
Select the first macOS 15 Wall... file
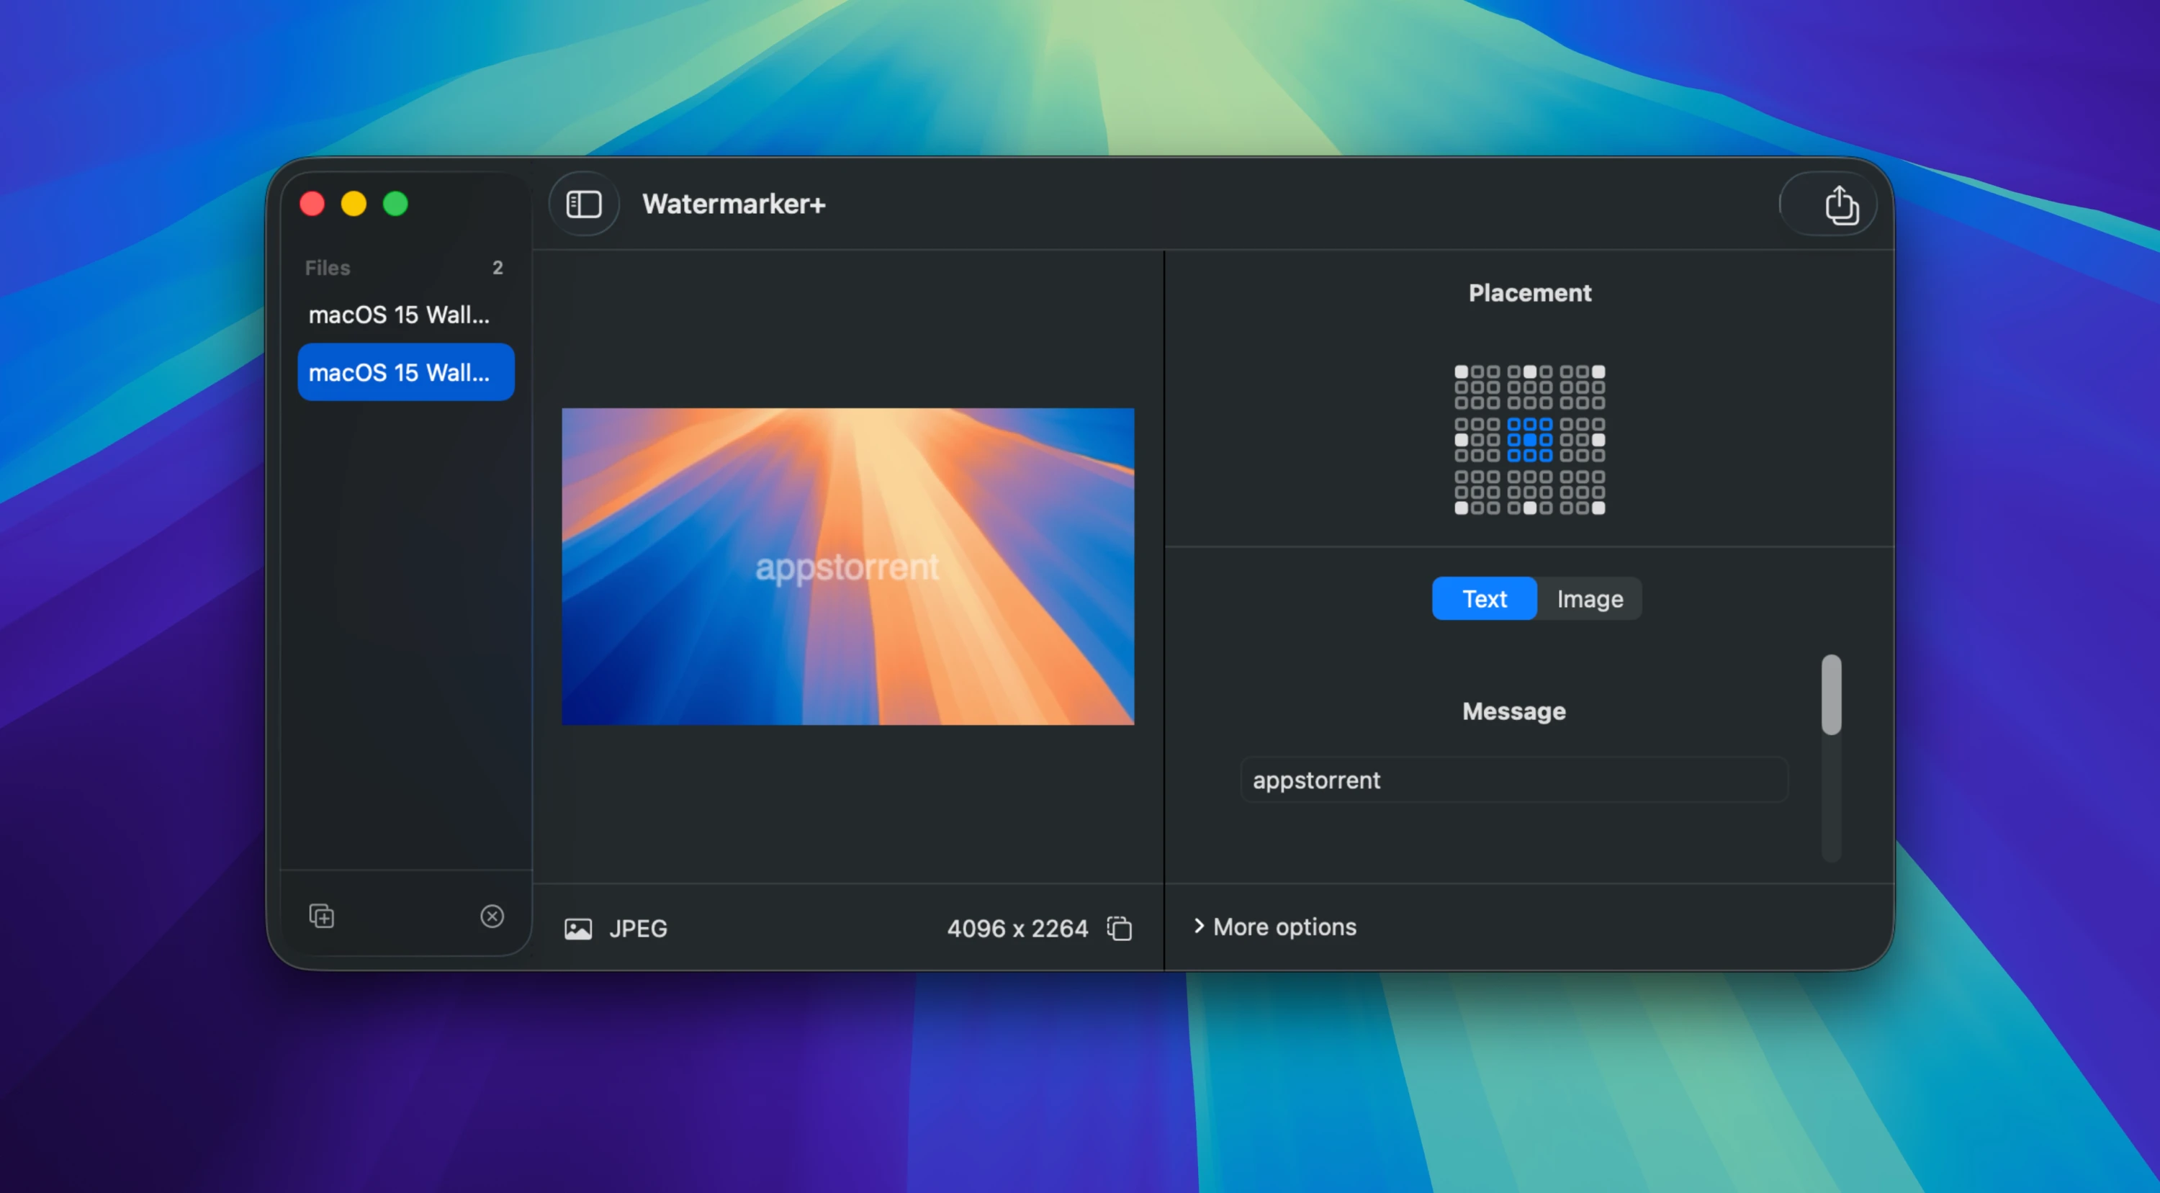(406, 315)
